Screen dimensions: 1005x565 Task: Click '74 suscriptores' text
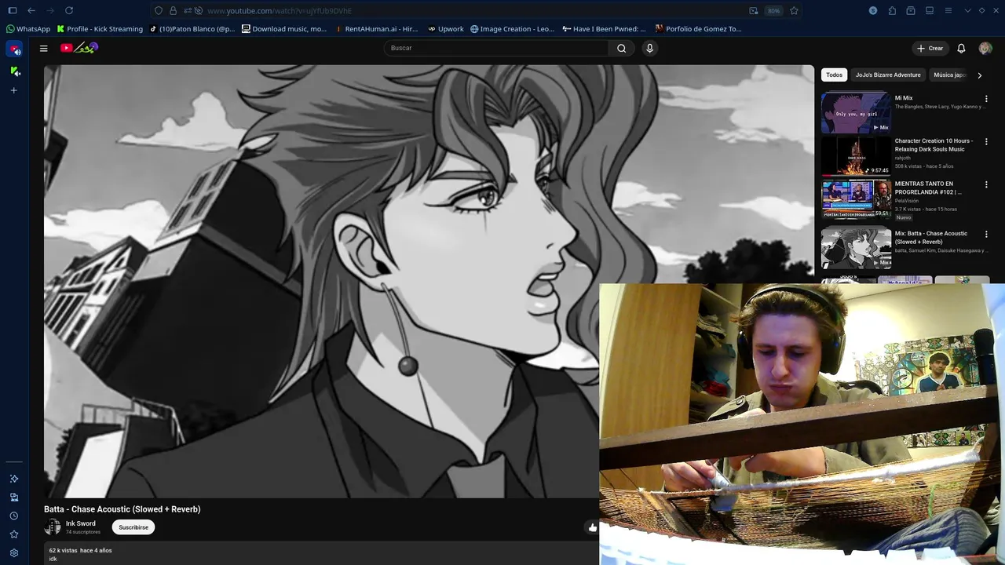pos(83,532)
